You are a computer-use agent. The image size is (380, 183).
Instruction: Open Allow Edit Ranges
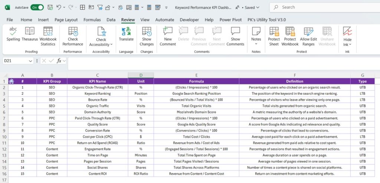[308, 37]
